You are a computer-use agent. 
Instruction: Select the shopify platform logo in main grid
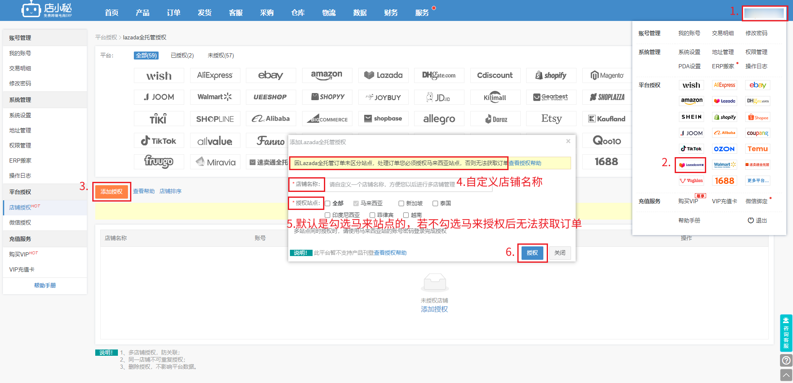551,75
